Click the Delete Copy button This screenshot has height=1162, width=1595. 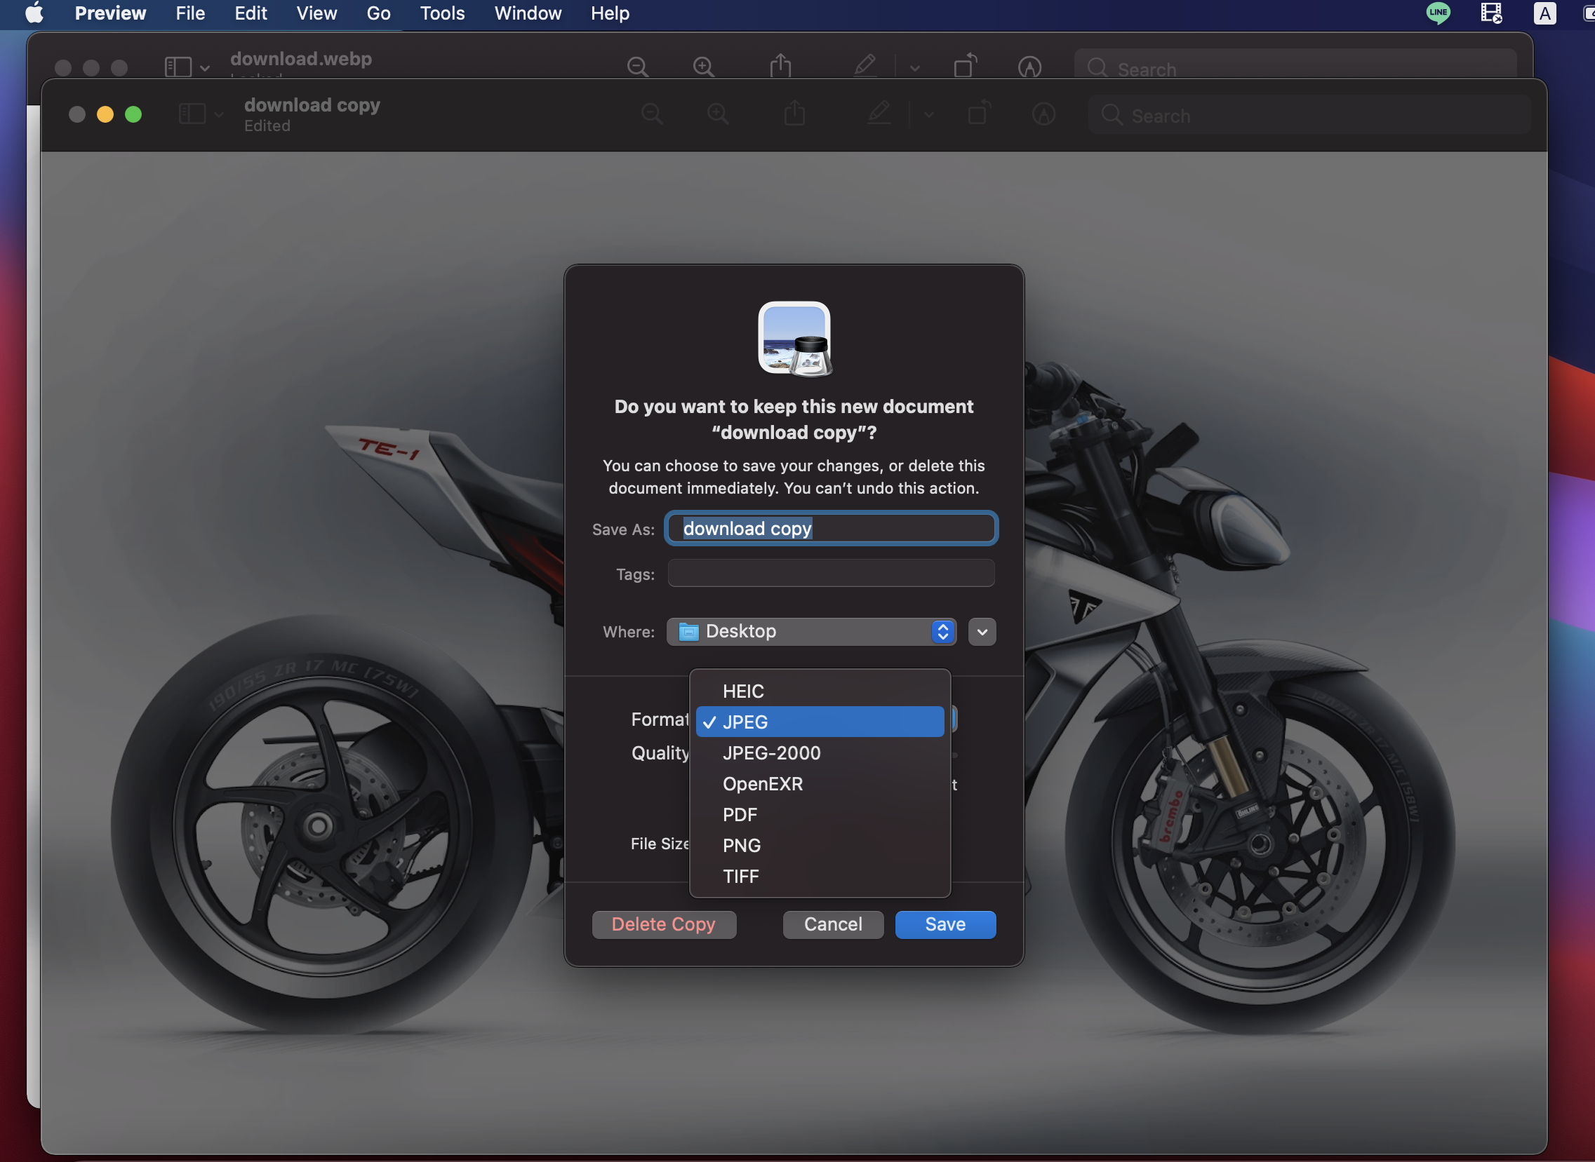point(663,924)
